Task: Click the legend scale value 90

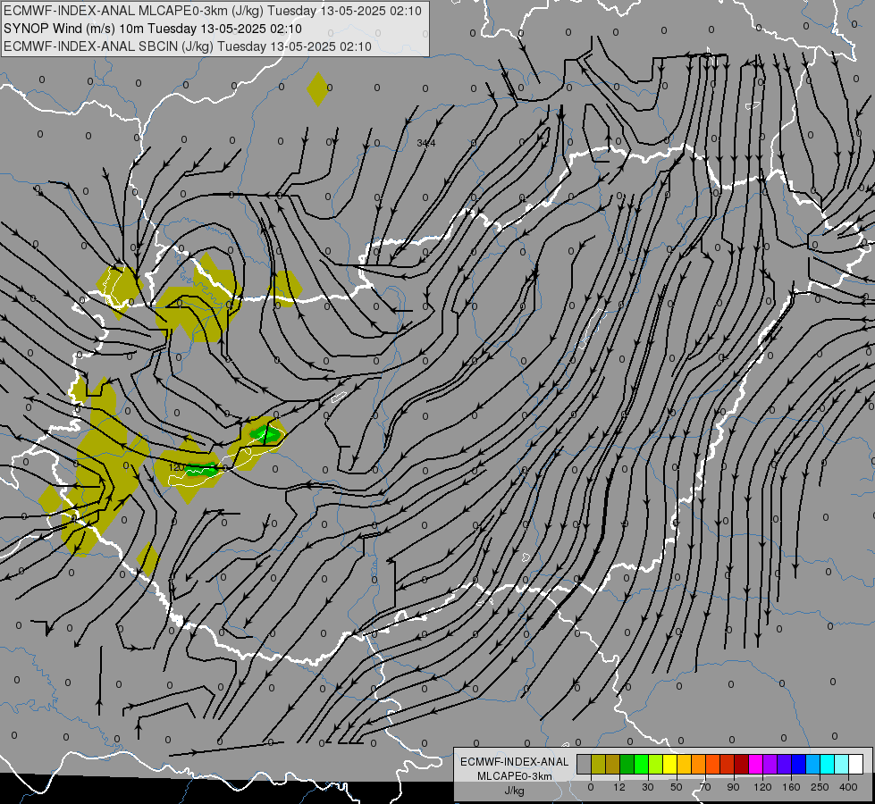Action: [734, 787]
